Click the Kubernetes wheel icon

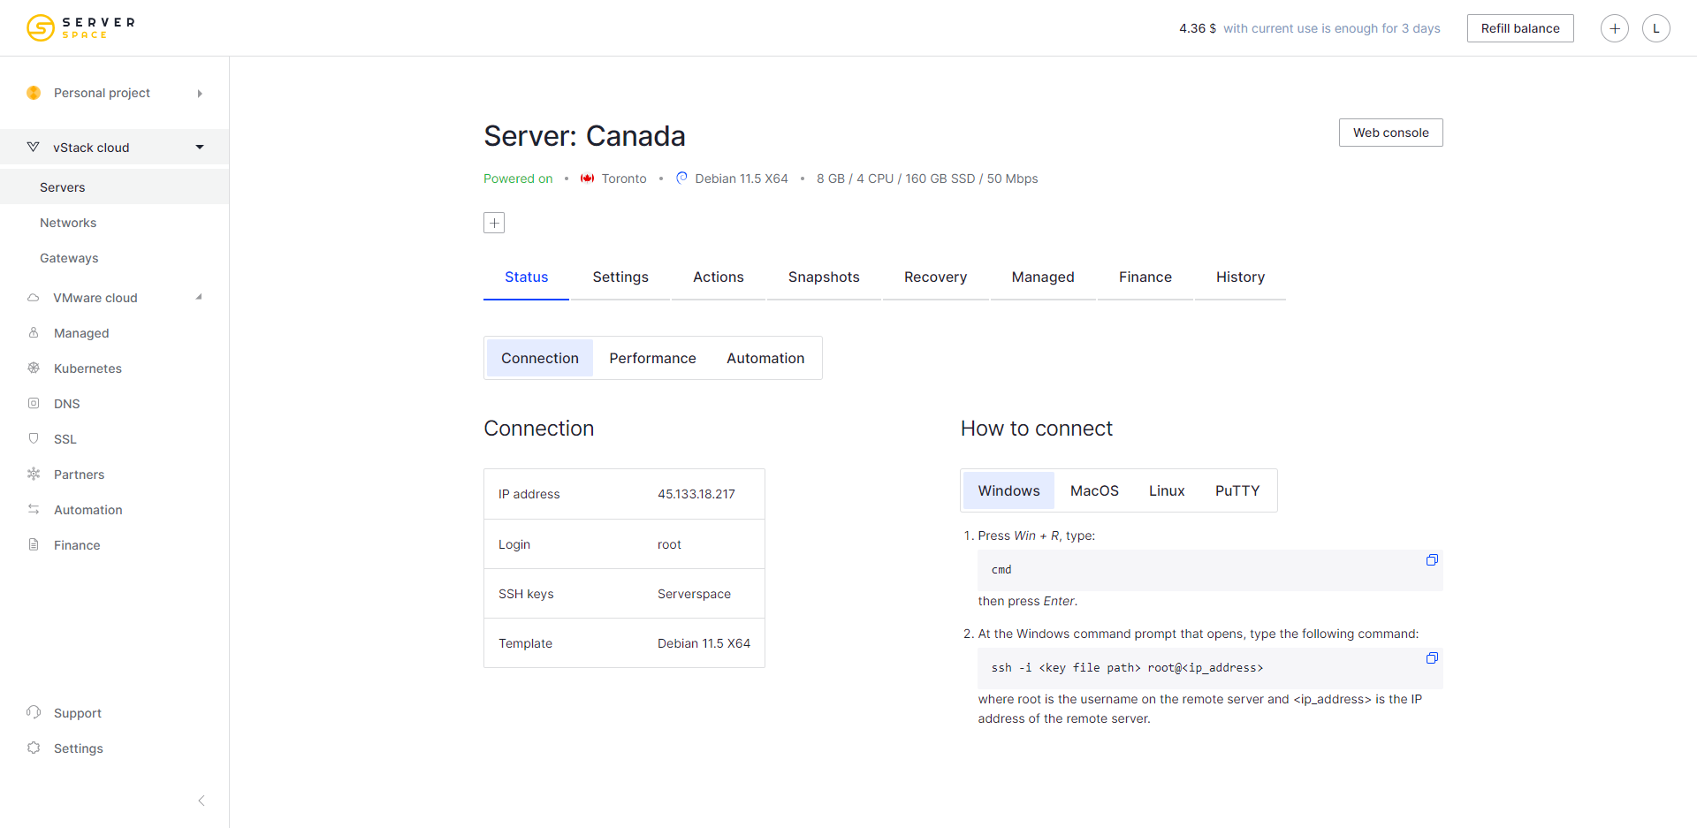coord(34,368)
